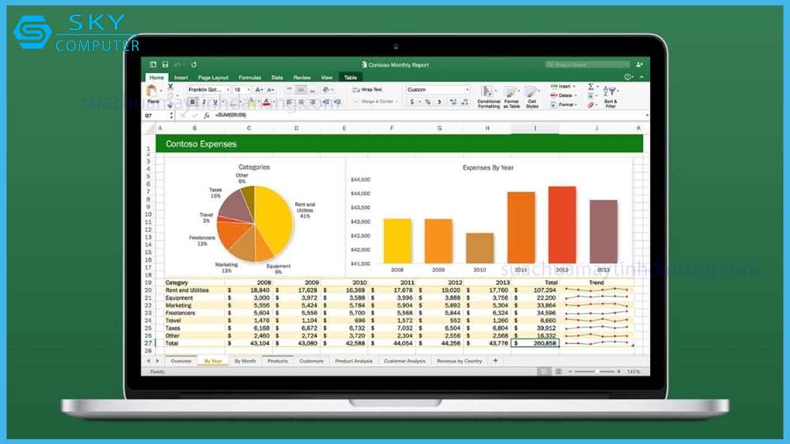Apply comma style format

pyautogui.click(x=439, y=102)
